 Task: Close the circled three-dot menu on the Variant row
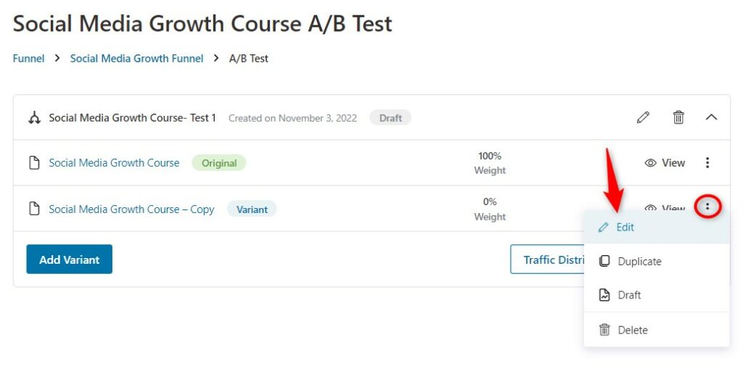tap(707, 207)
